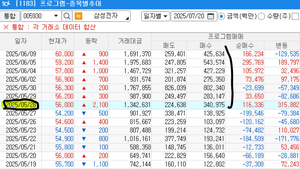Select the 2025/05/22 date cell

coord(21,139)
